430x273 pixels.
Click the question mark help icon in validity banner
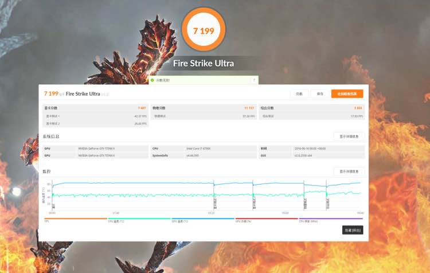pos(254,80)
